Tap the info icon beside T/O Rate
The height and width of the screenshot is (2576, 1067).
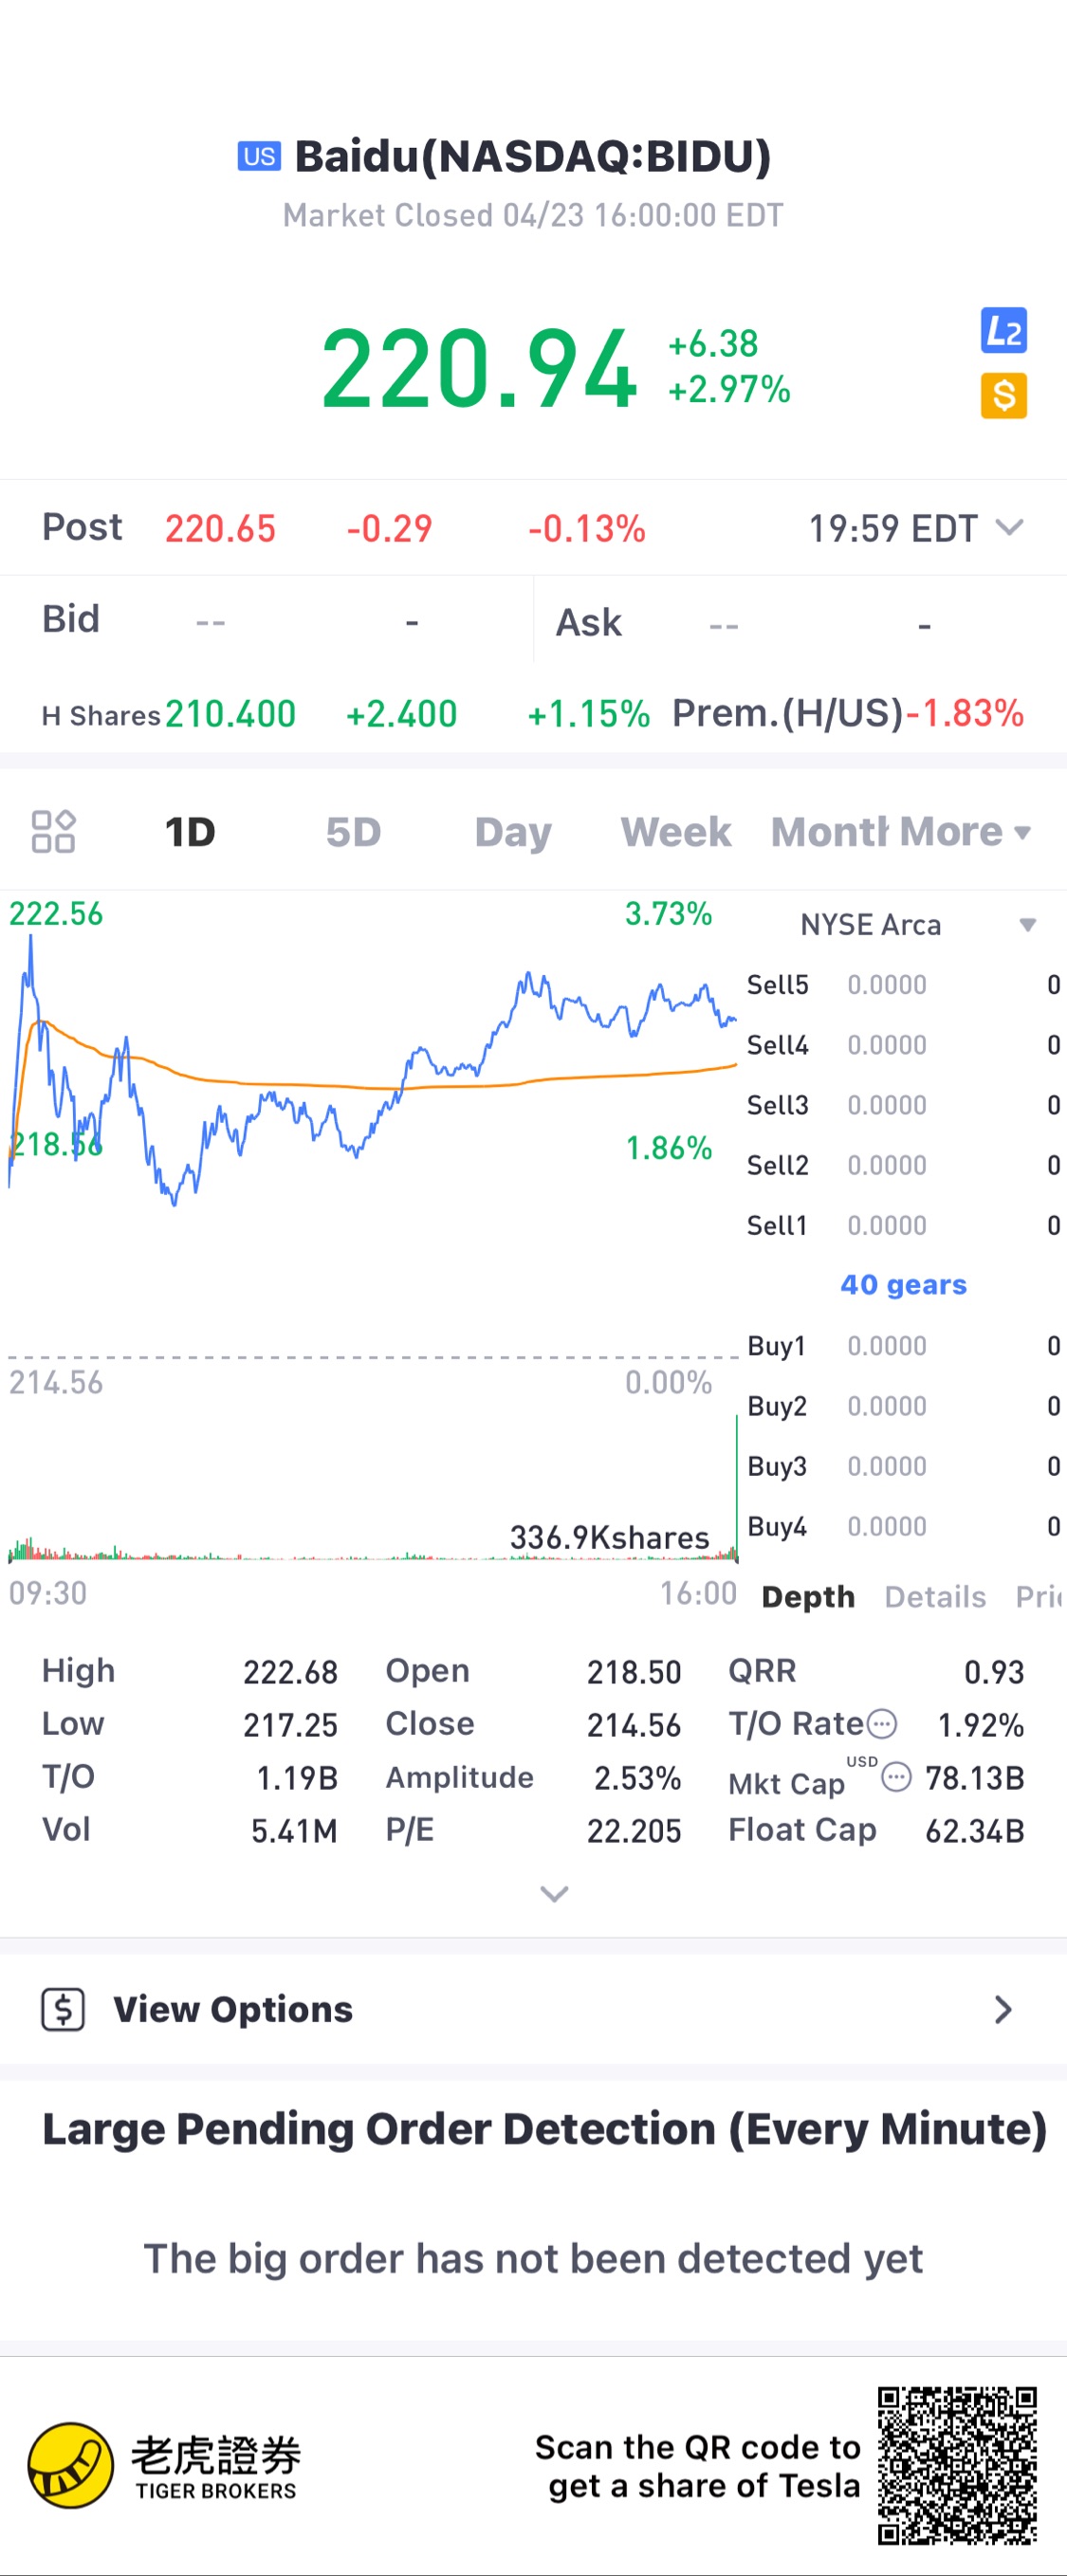click(x=881, y=1724)
